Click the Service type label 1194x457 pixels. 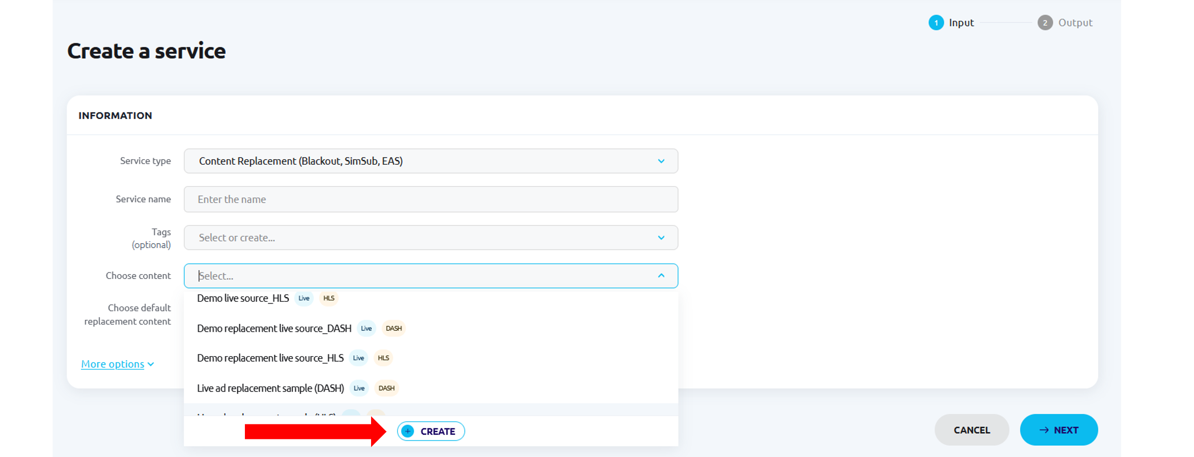(x=146, y=161)
